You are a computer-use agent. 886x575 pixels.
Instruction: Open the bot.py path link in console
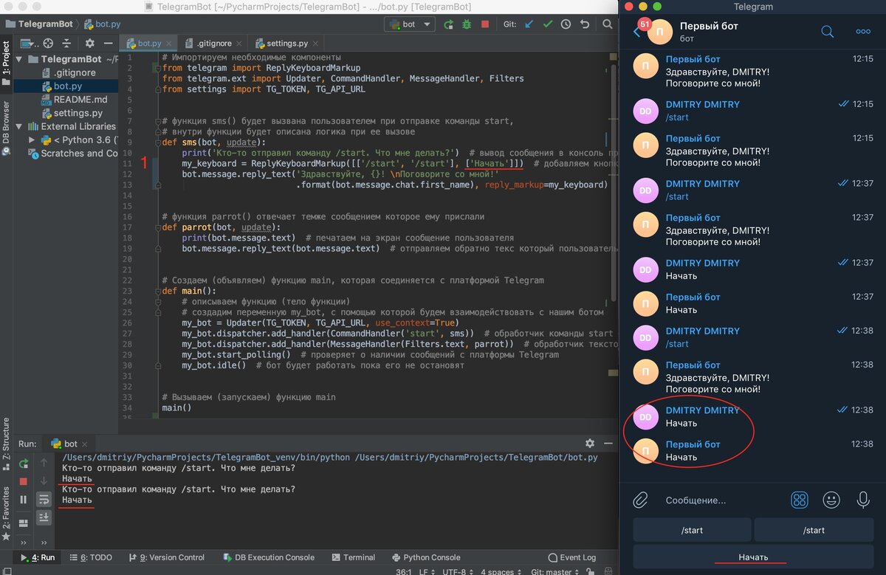pos(476,458)
